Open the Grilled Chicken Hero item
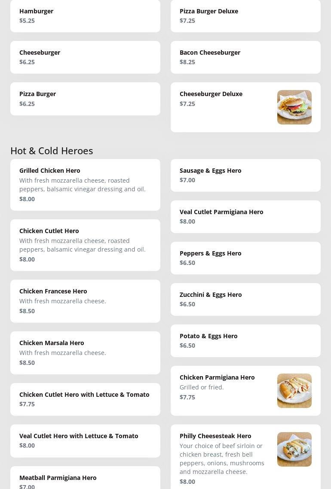The width and height of the screenshot is (331, 489). click(85, 184)
